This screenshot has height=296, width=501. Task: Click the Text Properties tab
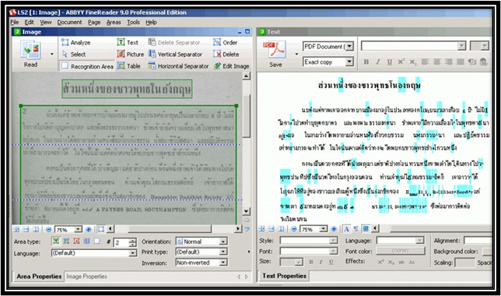coord(285,276)
